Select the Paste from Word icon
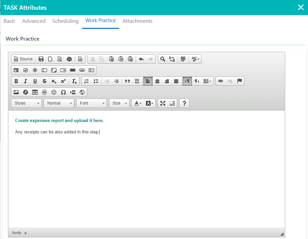The width and height of the screenshot is (308, 239). (x=130, y=59)
